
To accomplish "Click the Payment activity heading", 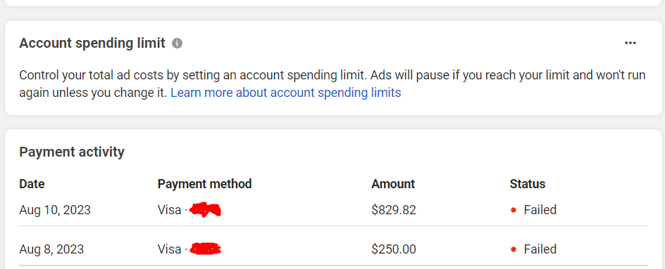I will tap(72, 152).
